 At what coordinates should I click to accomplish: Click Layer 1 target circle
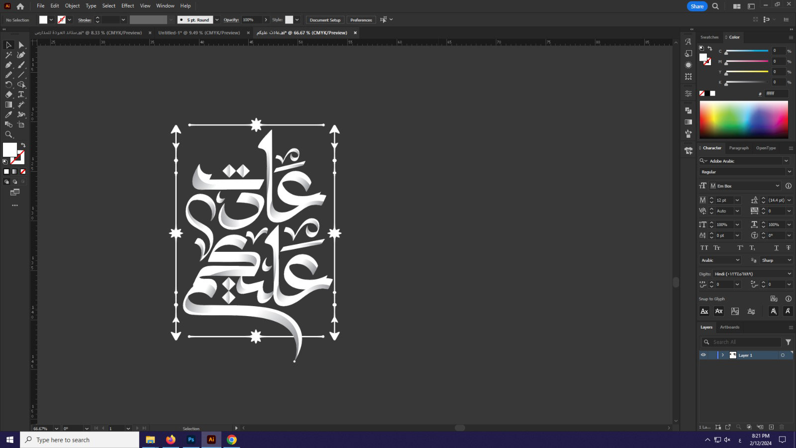(783, 355)
